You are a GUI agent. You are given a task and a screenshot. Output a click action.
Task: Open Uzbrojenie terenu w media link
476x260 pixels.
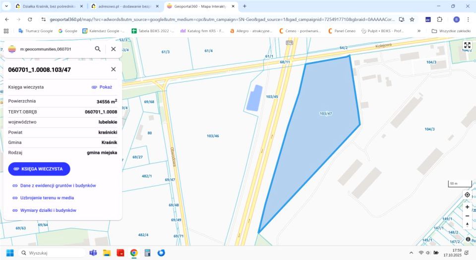(x=47, y=198)
